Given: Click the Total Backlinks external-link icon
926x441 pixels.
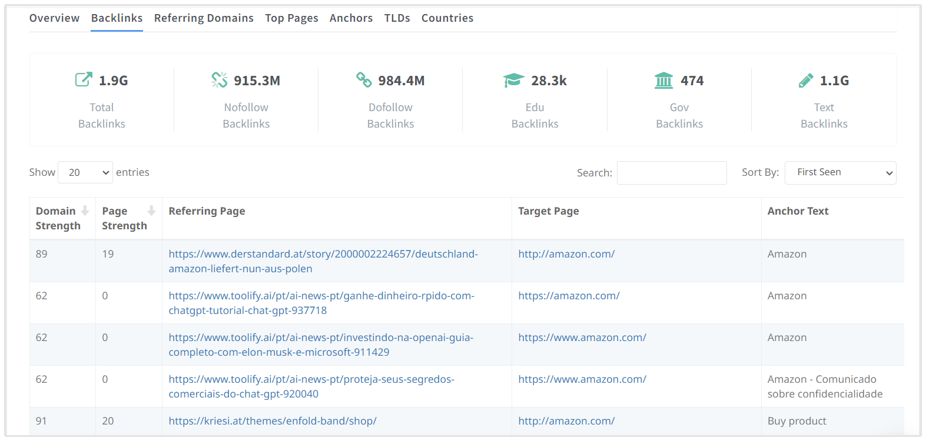Looking at the screenshot, I should click(x=84, y=79).
